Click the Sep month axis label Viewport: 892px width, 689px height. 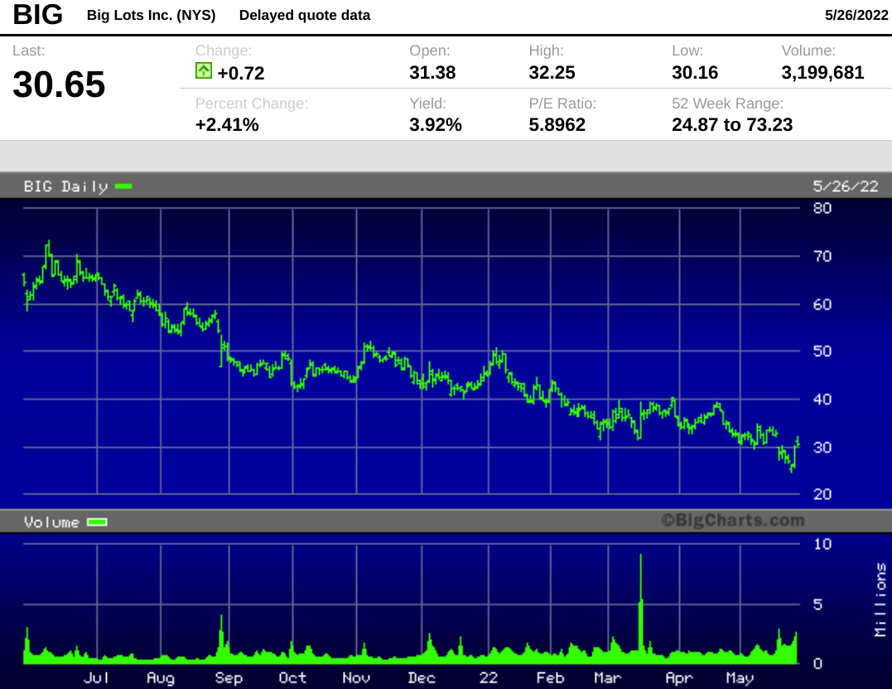[x=229, y=678]
